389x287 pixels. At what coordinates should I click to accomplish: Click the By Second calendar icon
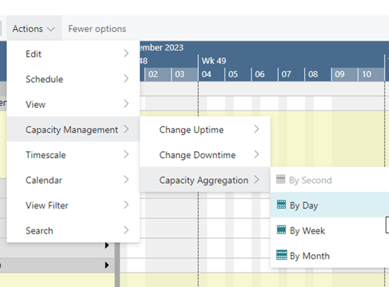point(280,179)
